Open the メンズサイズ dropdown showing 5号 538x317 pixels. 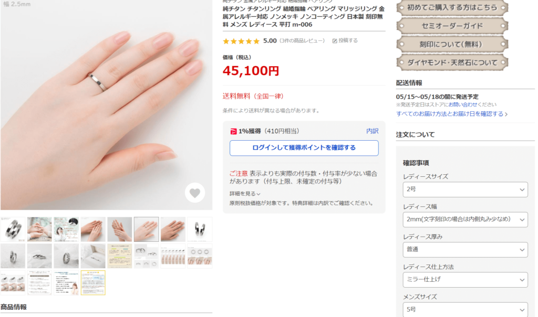pyautogui.click(x=465, y=310)
